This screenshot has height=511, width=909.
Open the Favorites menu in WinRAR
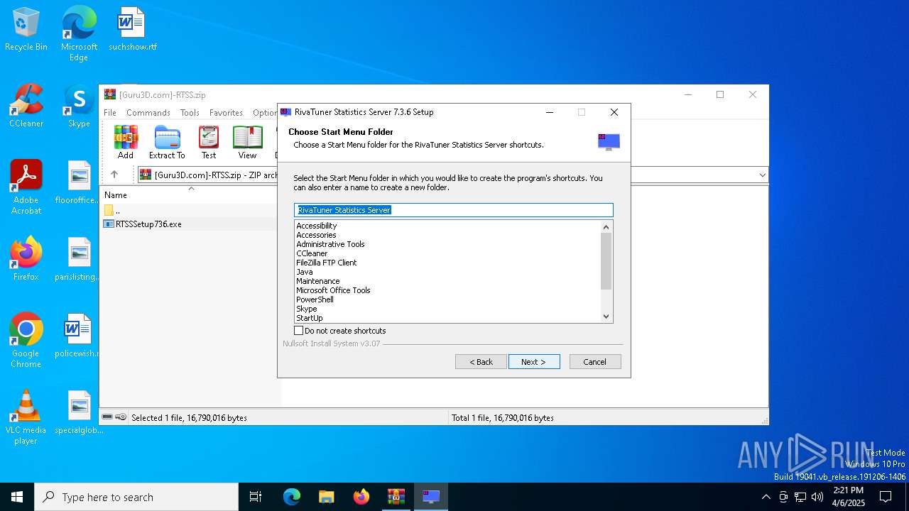click(226, 113)
